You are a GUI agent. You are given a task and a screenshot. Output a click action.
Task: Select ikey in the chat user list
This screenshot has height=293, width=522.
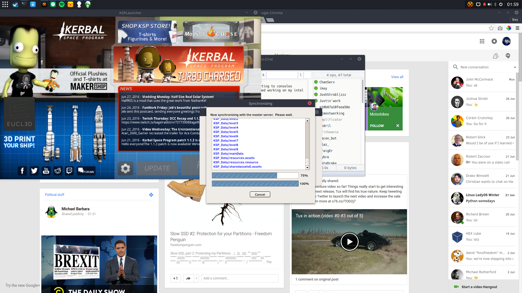(x=323, y=88)
